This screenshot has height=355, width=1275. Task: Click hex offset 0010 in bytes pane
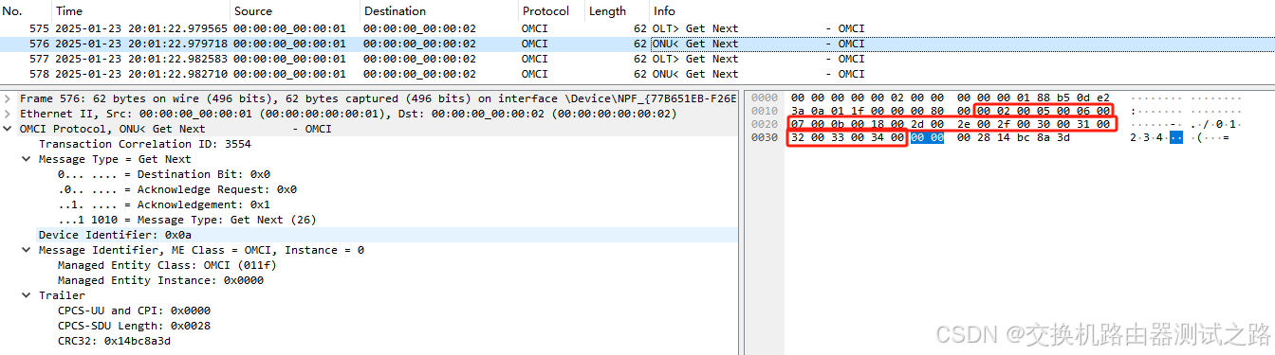tap(764, 111)
